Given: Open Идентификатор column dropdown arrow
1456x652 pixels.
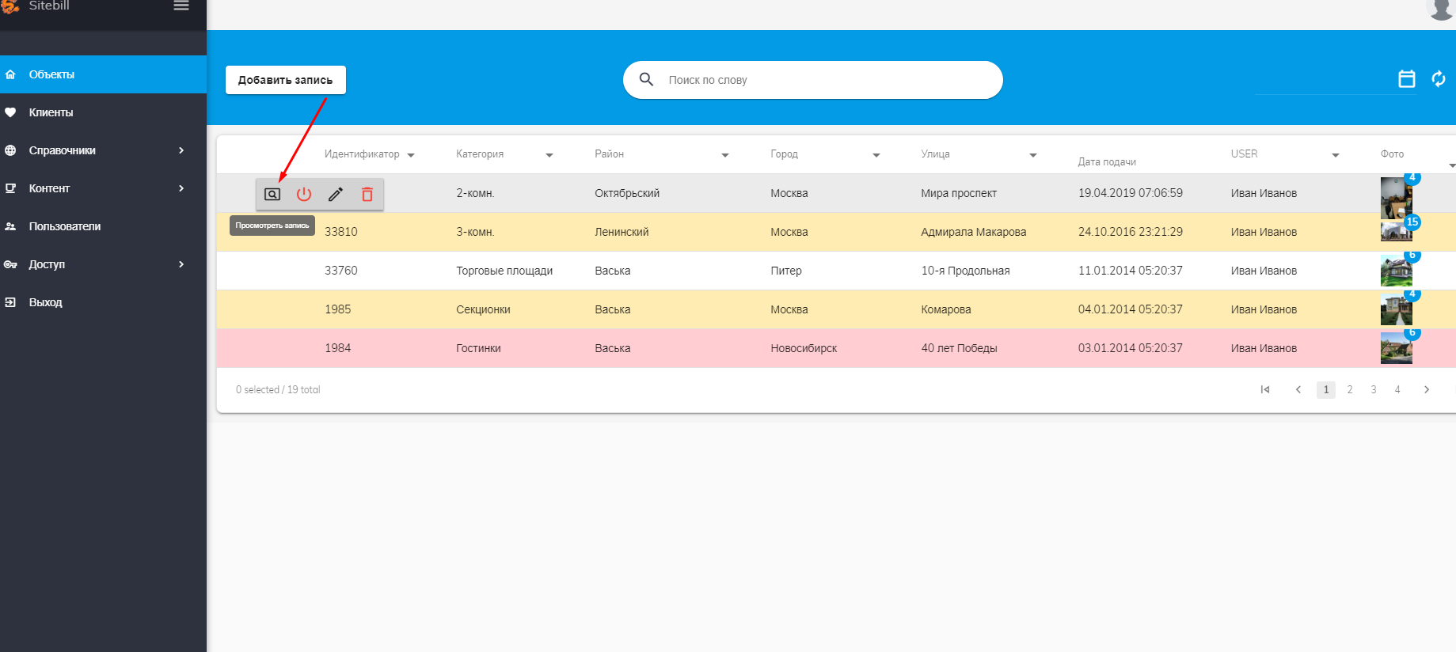Looking at the screenshot, I should point(411,155).
